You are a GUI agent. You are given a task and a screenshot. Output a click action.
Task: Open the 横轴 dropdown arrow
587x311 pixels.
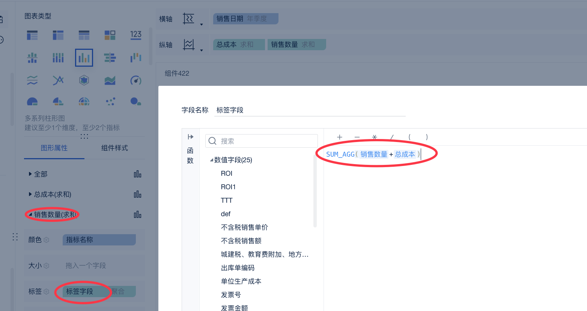202,25
